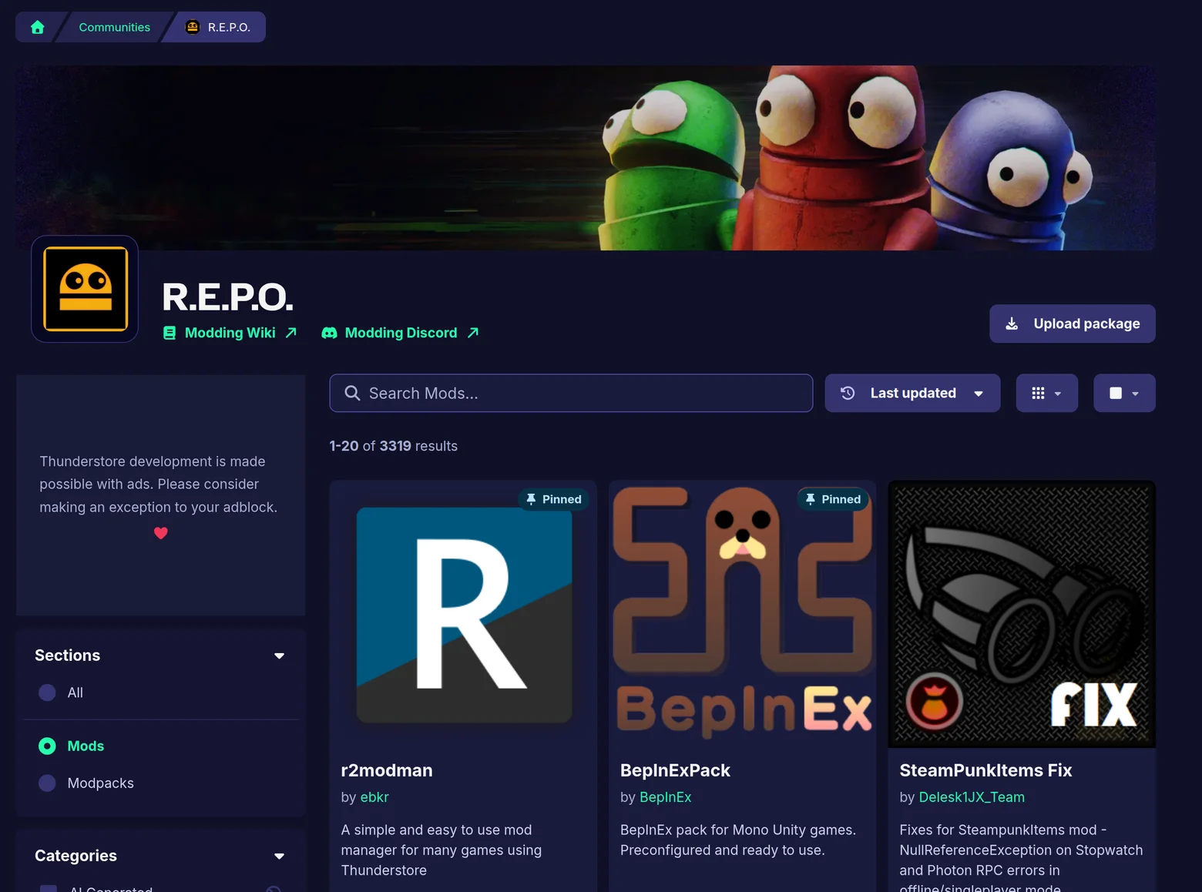The image size is (1202, 892).
Task: Click the Discord logo icon
Action: 329,333
